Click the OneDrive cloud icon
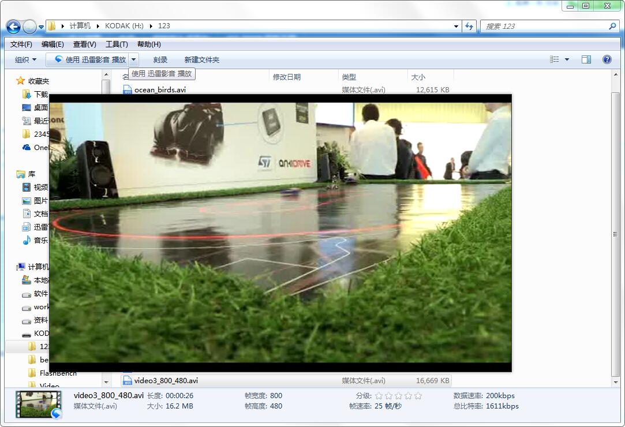Viewport: 625px width, 427px height. [27, 147]
